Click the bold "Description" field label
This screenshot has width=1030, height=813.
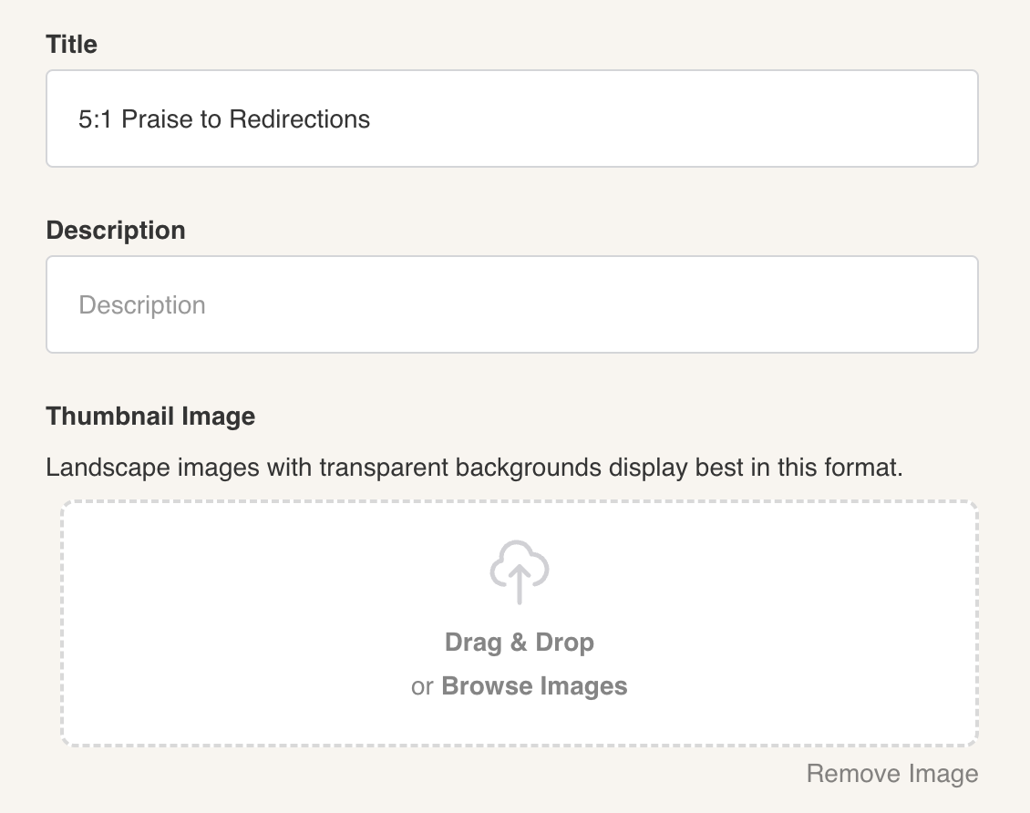(x=116, y=231)
